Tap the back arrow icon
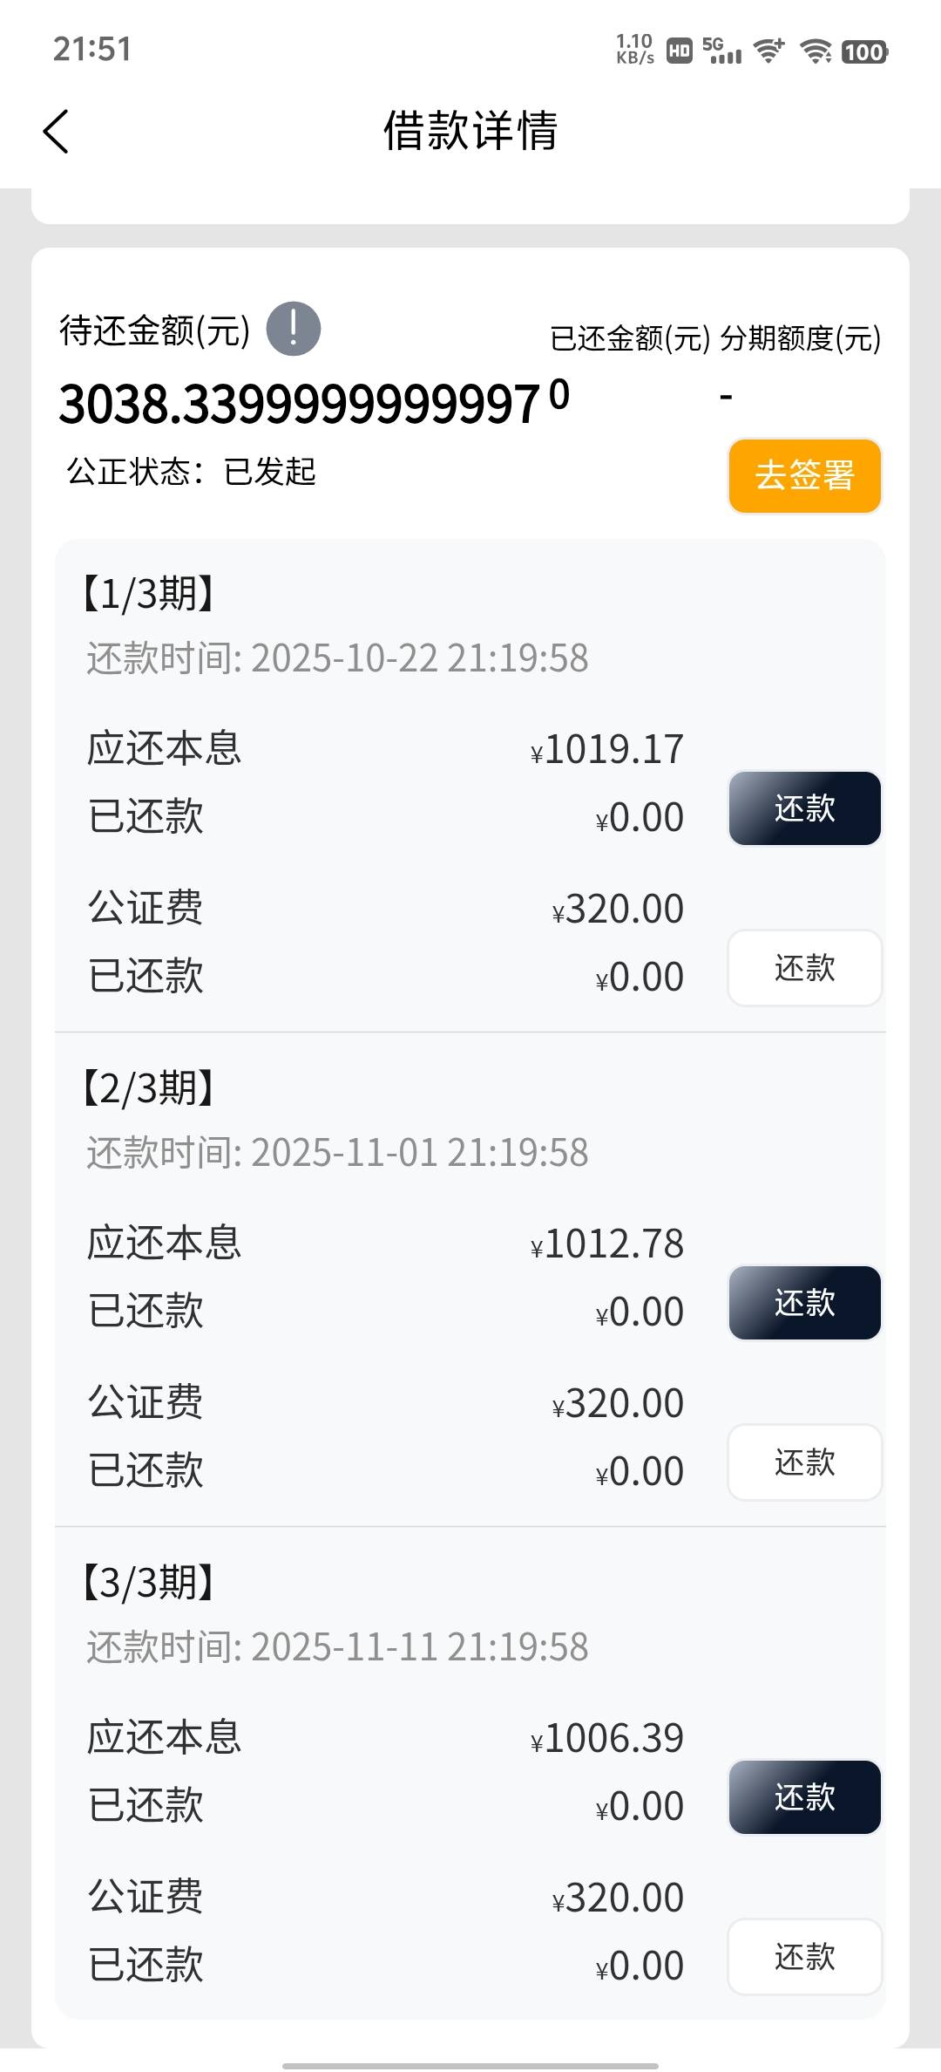Image resolution: width=941 pixels, height=2072 pixels. 56,132
